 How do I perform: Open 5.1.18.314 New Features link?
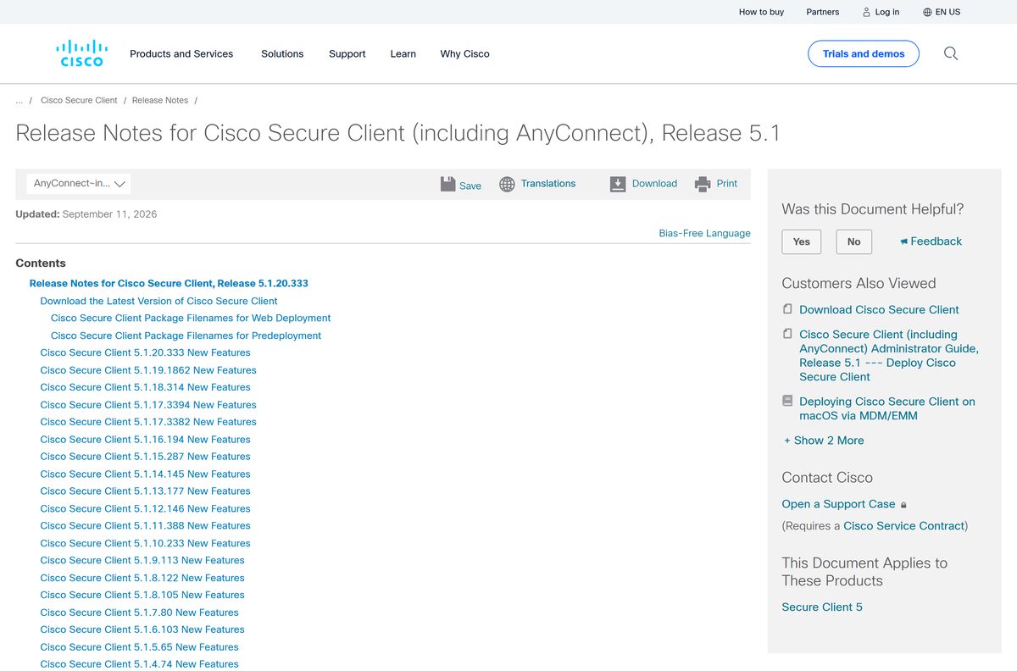coord(146,387)
